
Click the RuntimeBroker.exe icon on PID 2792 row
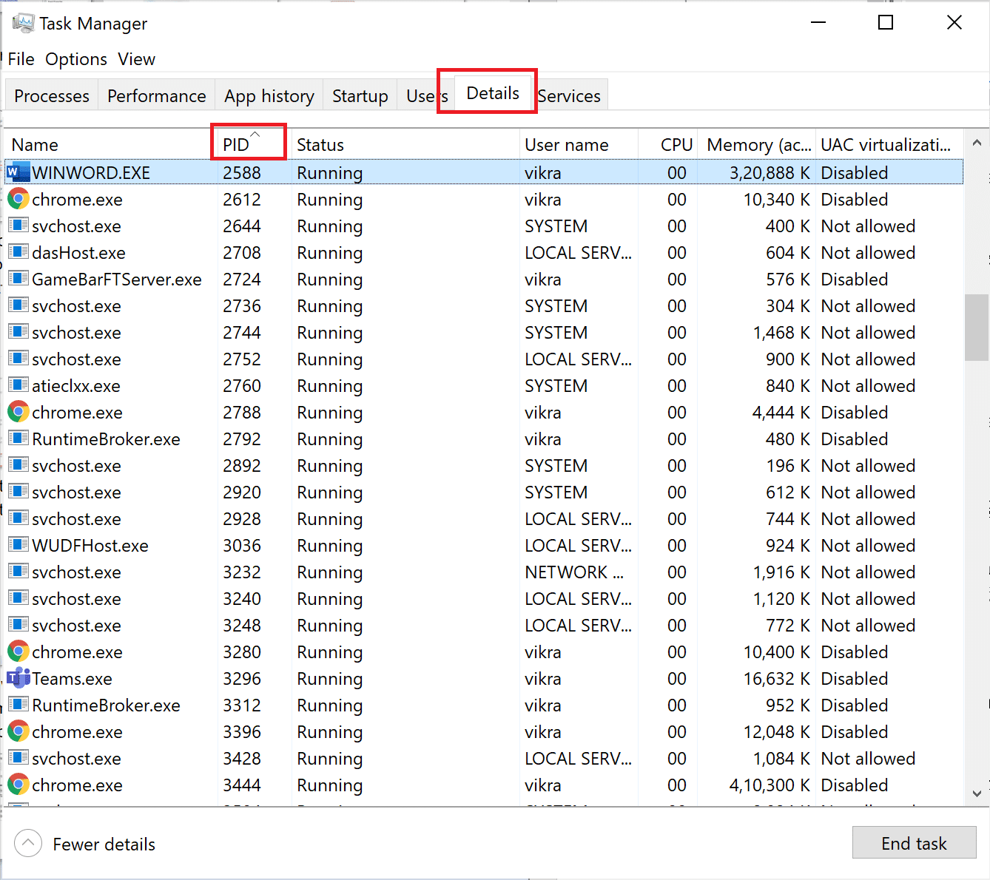point(17,439)
